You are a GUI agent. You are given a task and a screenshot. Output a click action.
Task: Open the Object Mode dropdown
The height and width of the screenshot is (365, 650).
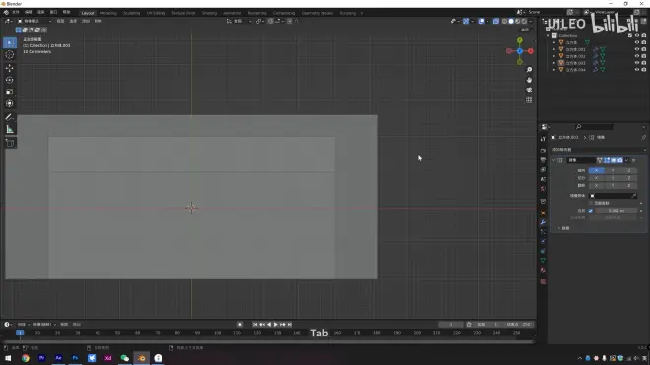[x=34, y=21]
